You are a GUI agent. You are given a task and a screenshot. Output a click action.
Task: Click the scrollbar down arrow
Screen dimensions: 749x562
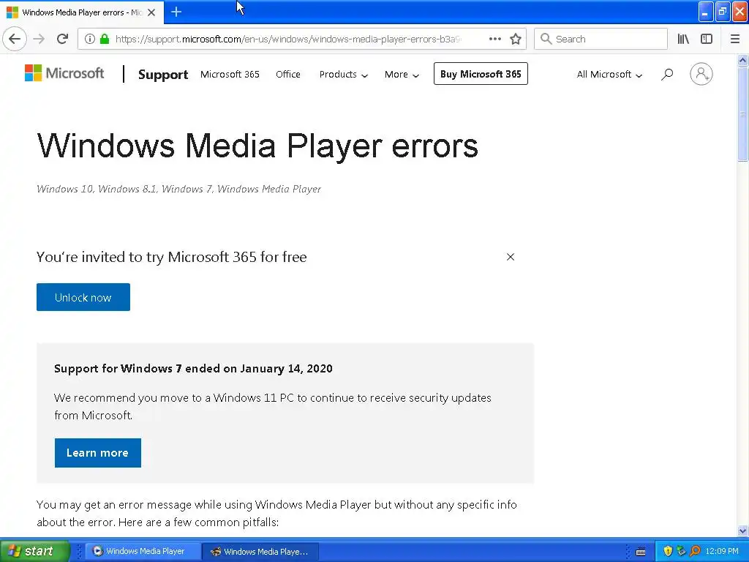click(x=742, y=531)
